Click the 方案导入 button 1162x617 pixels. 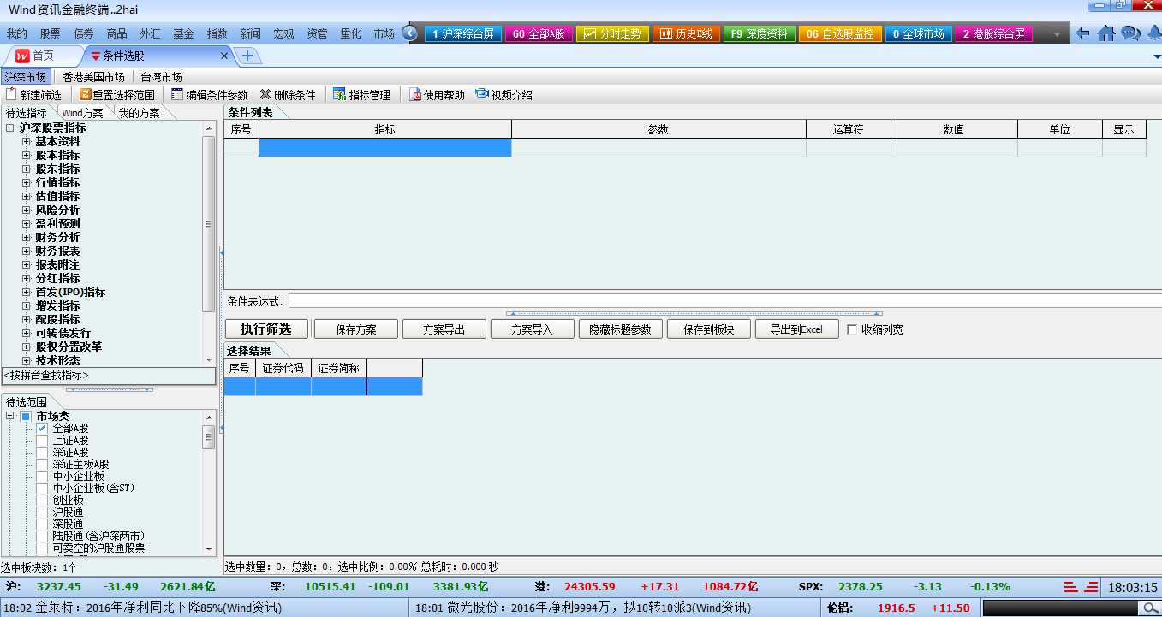click(532, 329)
